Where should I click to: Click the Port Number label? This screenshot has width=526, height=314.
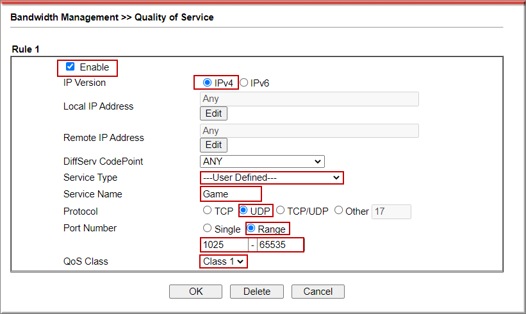[x=90, y=228]
